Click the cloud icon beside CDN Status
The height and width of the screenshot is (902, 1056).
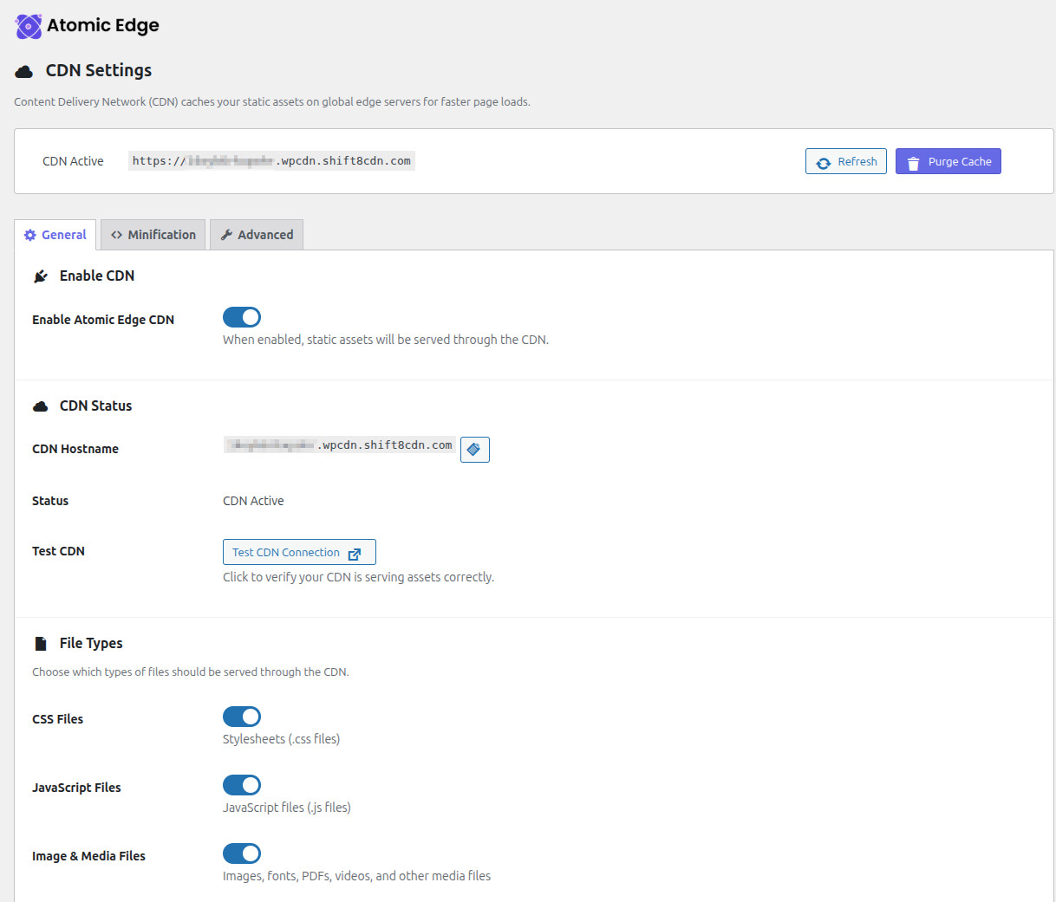click(41, 406)
